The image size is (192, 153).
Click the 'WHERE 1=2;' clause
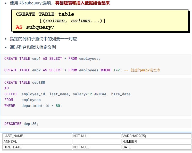[111, 70]
